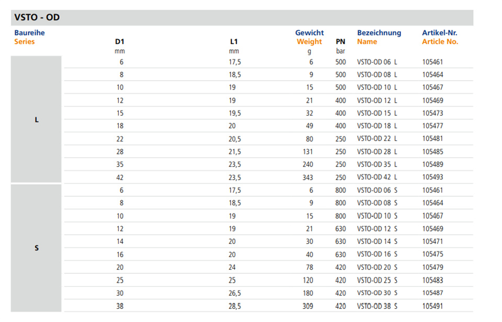
Task: Select the S series group cell
Action: pyautogui.click(x=36, y=248)
